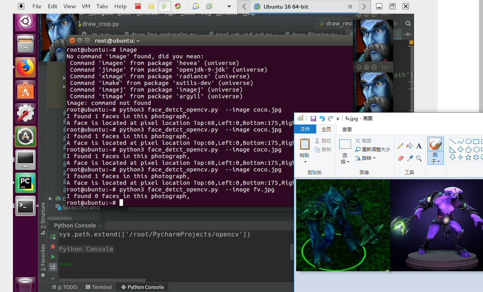Expand the 粘贴 (Paste) dropdown arrow
483x292 pixels.
(x=304, y=161)
